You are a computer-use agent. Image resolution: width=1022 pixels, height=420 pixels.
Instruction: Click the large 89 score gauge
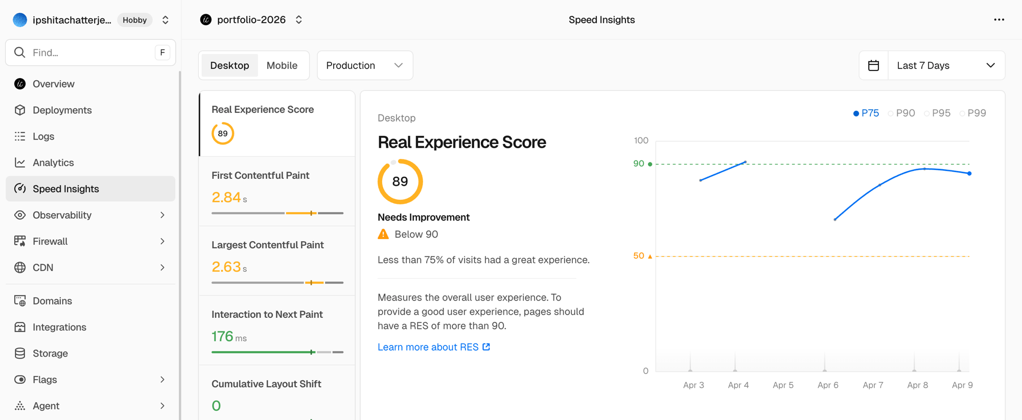(x=400, y=181)
